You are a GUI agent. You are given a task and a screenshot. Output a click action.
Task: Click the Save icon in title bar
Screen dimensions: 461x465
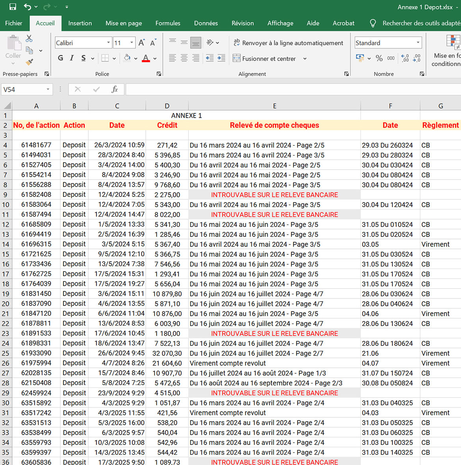tap(13, 7)
